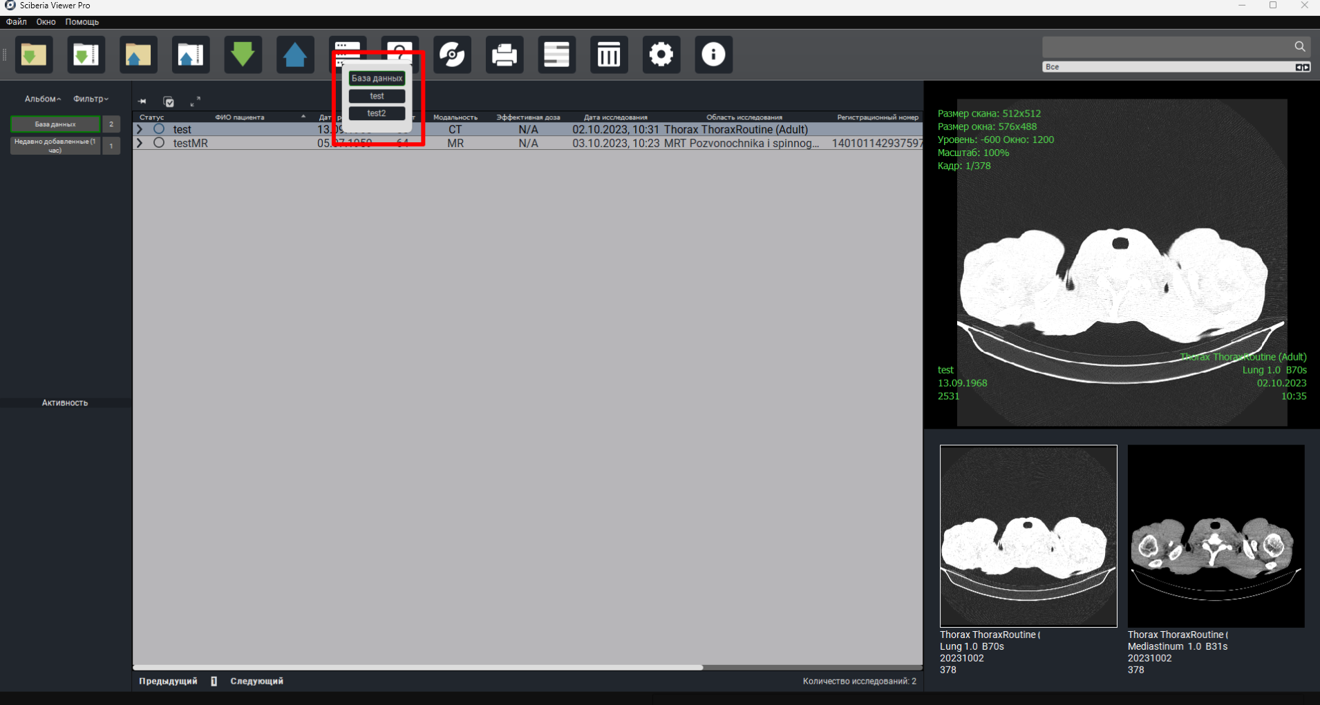The height and width of the screenshot is (705, 1320).
Task: Click the search magnifier icon
Action: point(1300,46)
